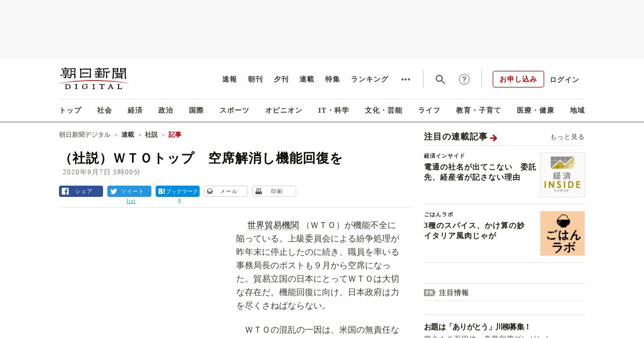Click the 連載 breadcrumb link

[x=128, y=135]
